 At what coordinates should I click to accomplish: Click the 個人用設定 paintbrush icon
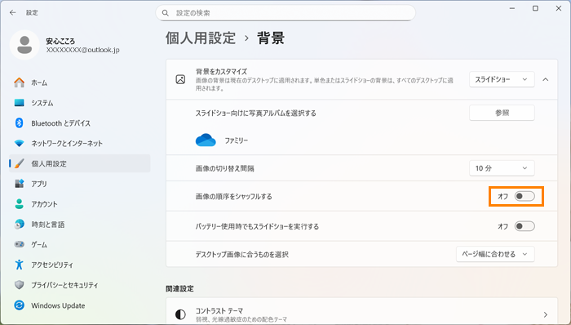coord(20,163)
